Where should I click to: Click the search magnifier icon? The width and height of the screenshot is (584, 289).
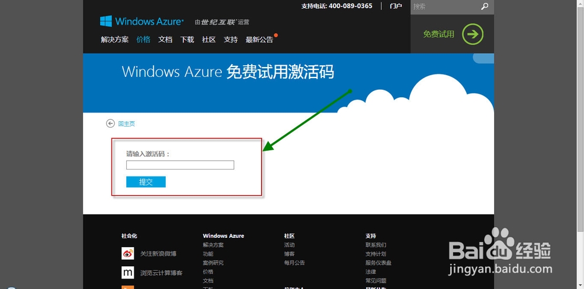[x=484, y=6]
